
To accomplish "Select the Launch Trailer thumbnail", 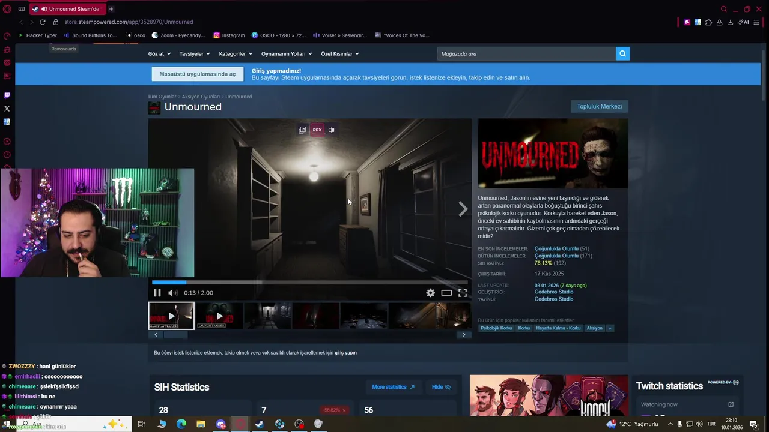I will (x=219, y=316).
